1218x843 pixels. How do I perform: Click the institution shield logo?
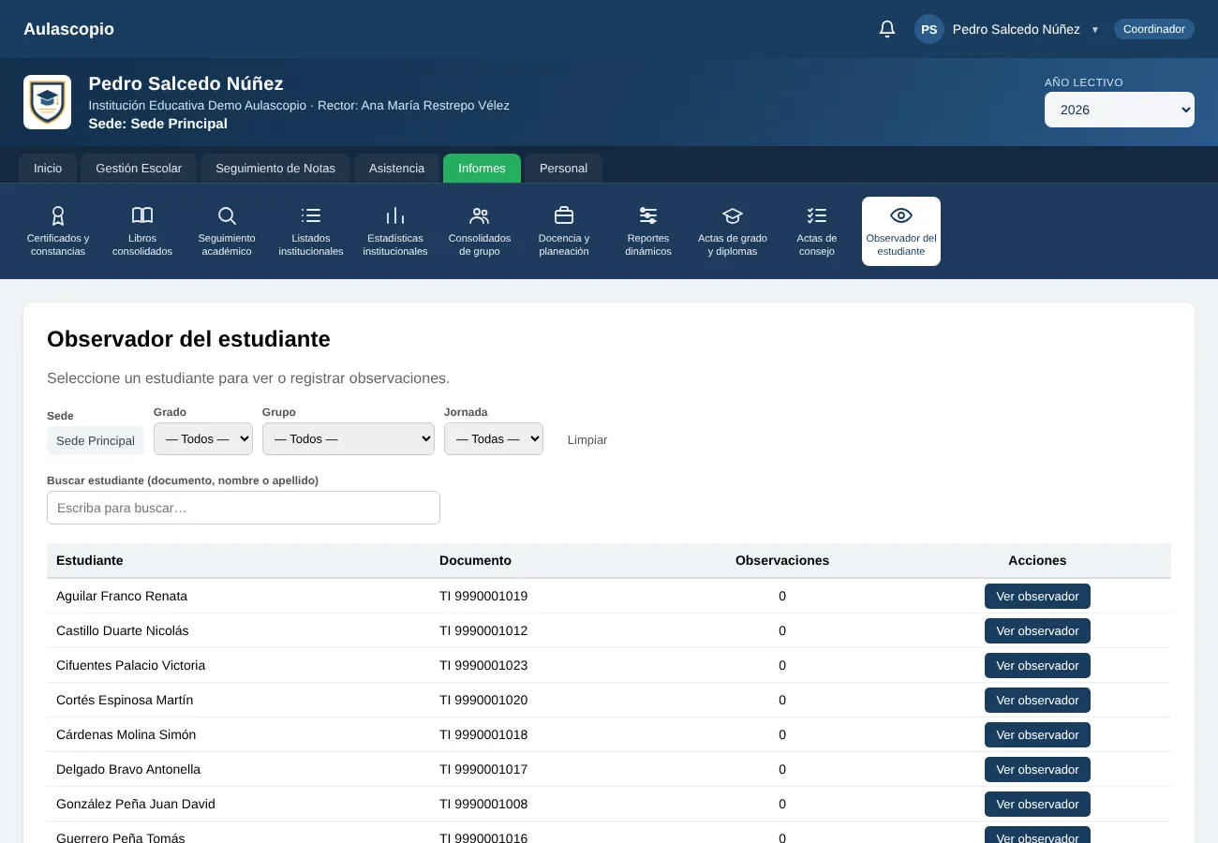(x=47, y=102)
